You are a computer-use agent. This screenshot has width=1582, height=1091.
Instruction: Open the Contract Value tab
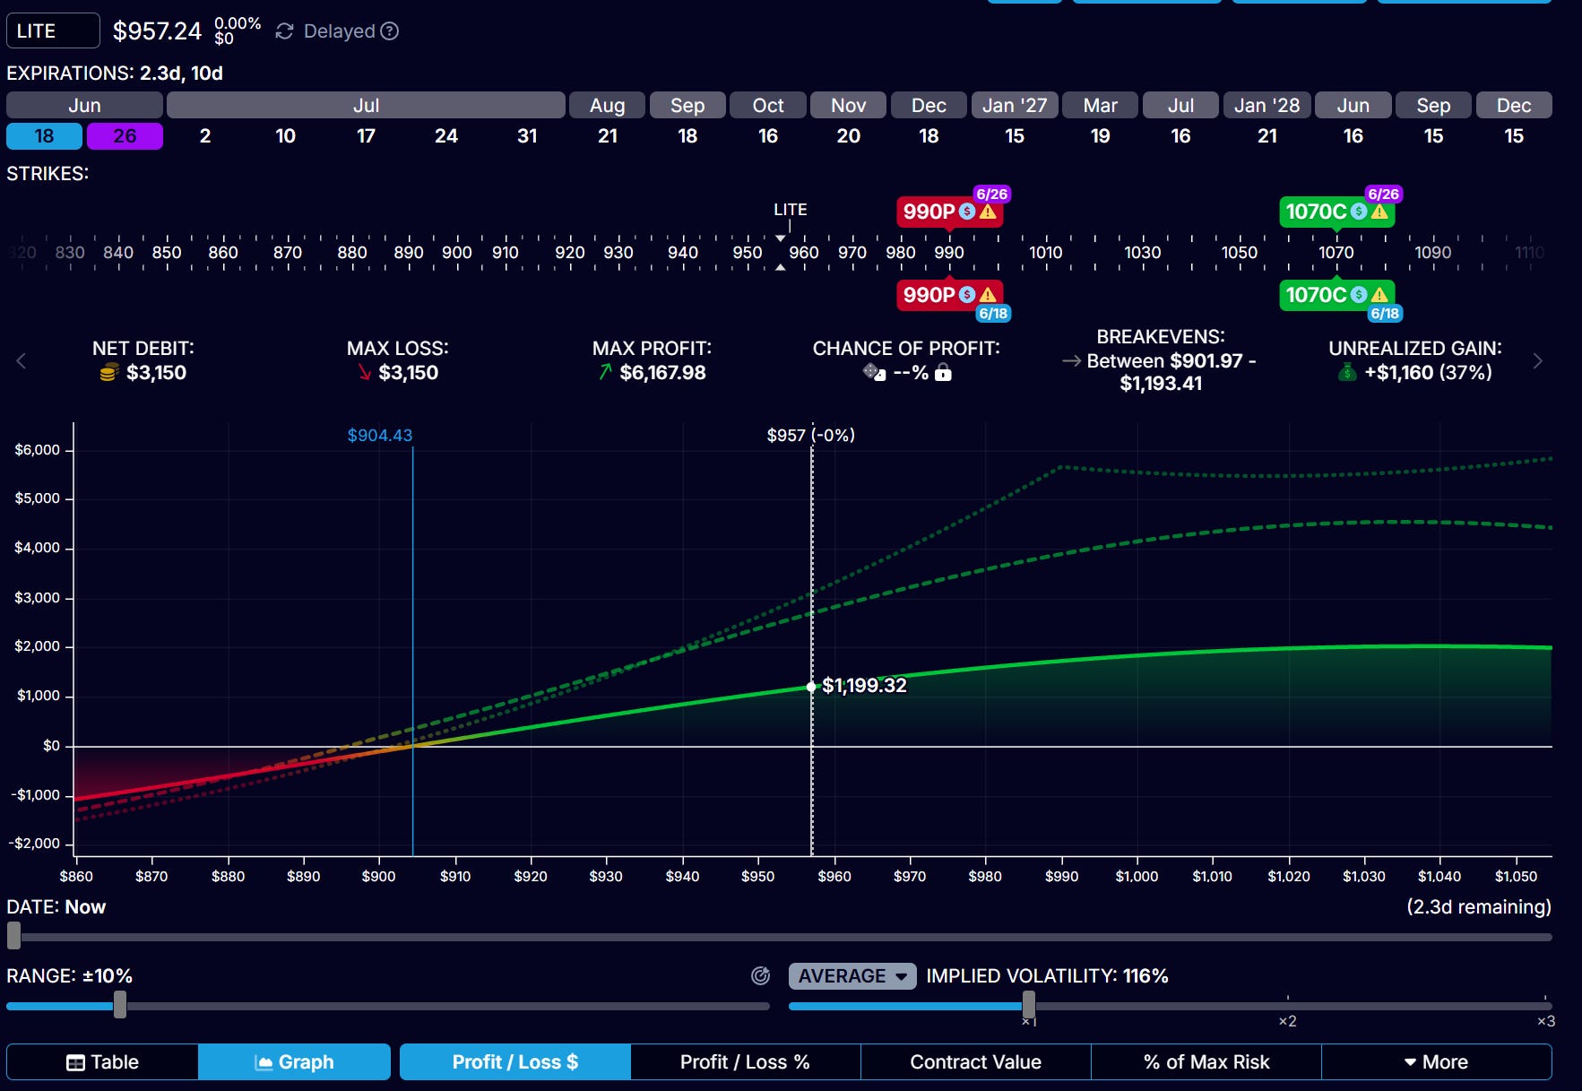[x=975, y=1062]
